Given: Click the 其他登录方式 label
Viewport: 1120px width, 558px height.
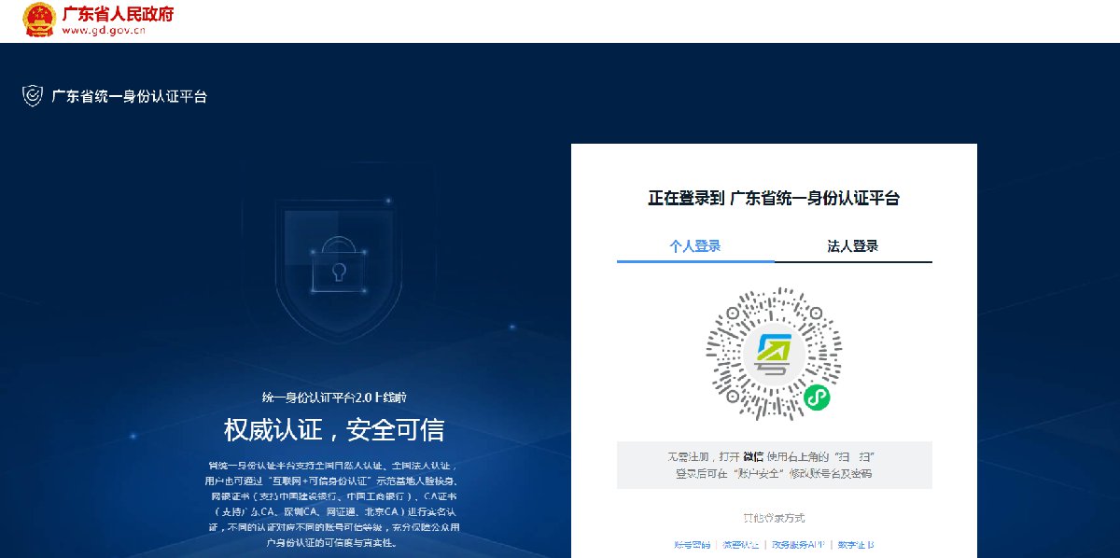Looking at the screenshot, I should tap(774, 518).
